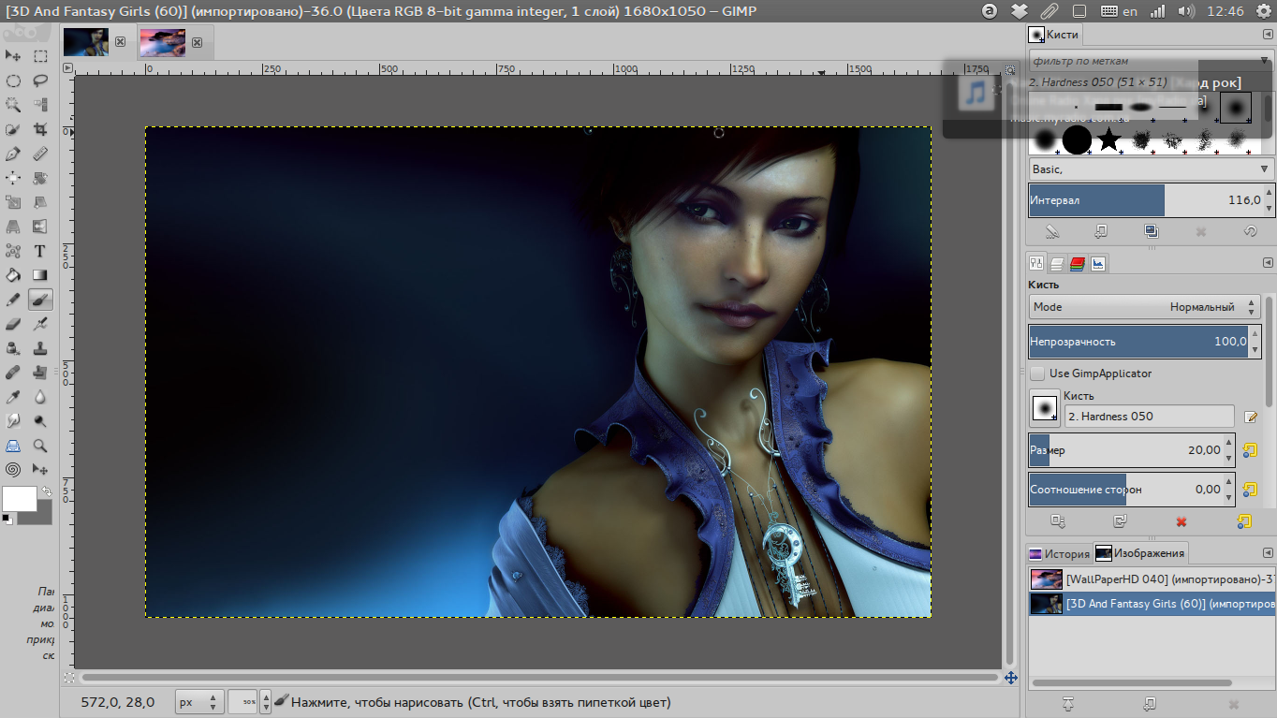Select the Blur/Sharpen droplet tool
The height and width of the screenshot is (718, 1277).
point(40,397)
